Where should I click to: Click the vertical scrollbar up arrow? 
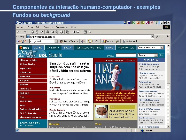(168, 46)
